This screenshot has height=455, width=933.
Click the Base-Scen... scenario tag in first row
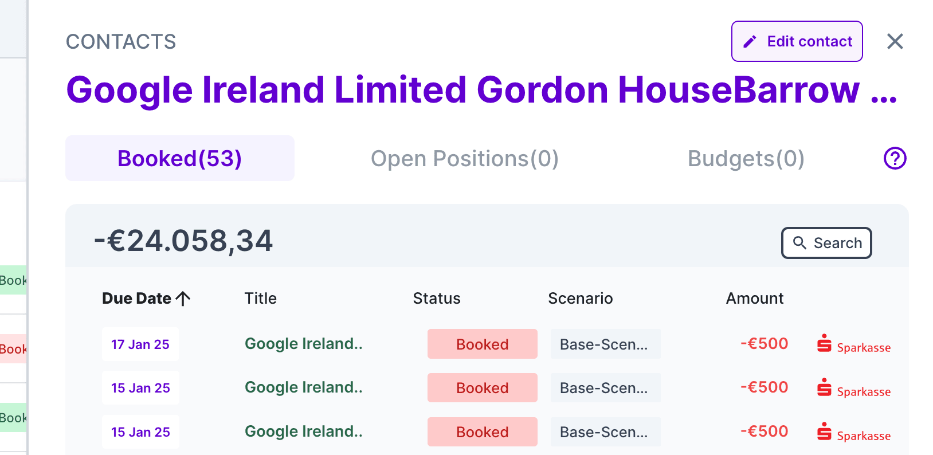[605, 344]
